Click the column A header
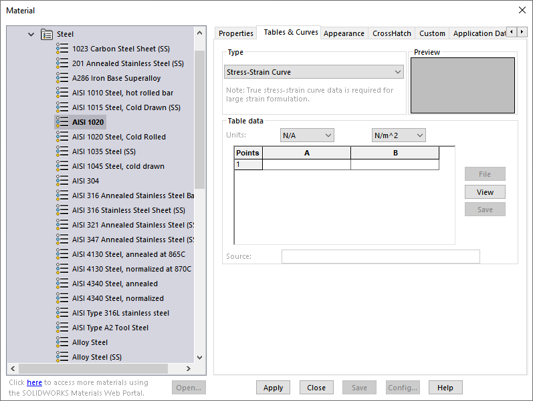The height and width of the screenshot is (401, 533). click(306, 153)
